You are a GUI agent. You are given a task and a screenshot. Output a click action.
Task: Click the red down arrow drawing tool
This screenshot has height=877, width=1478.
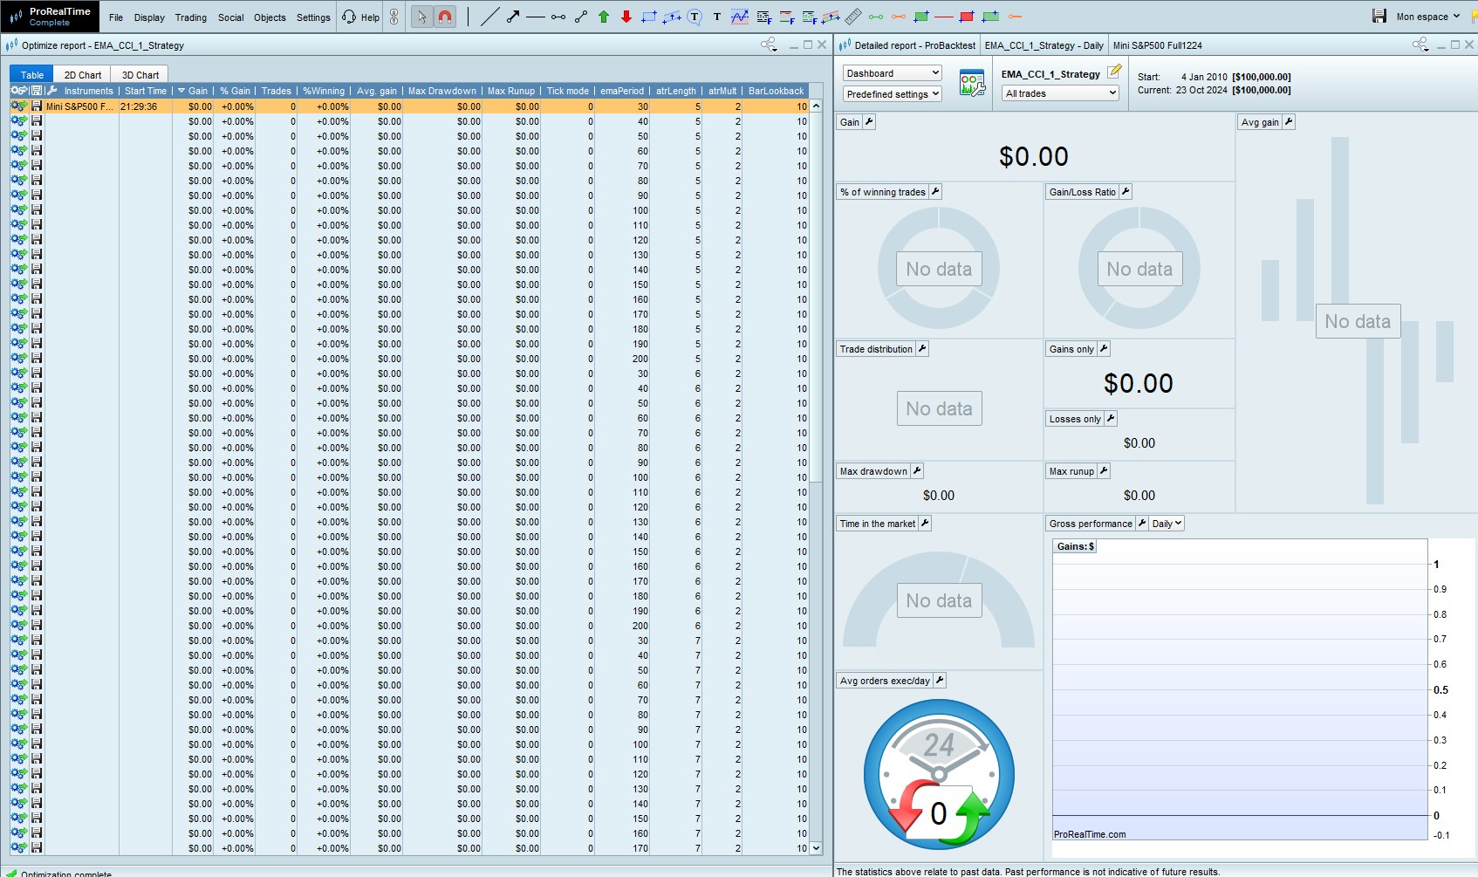[626, 17]
